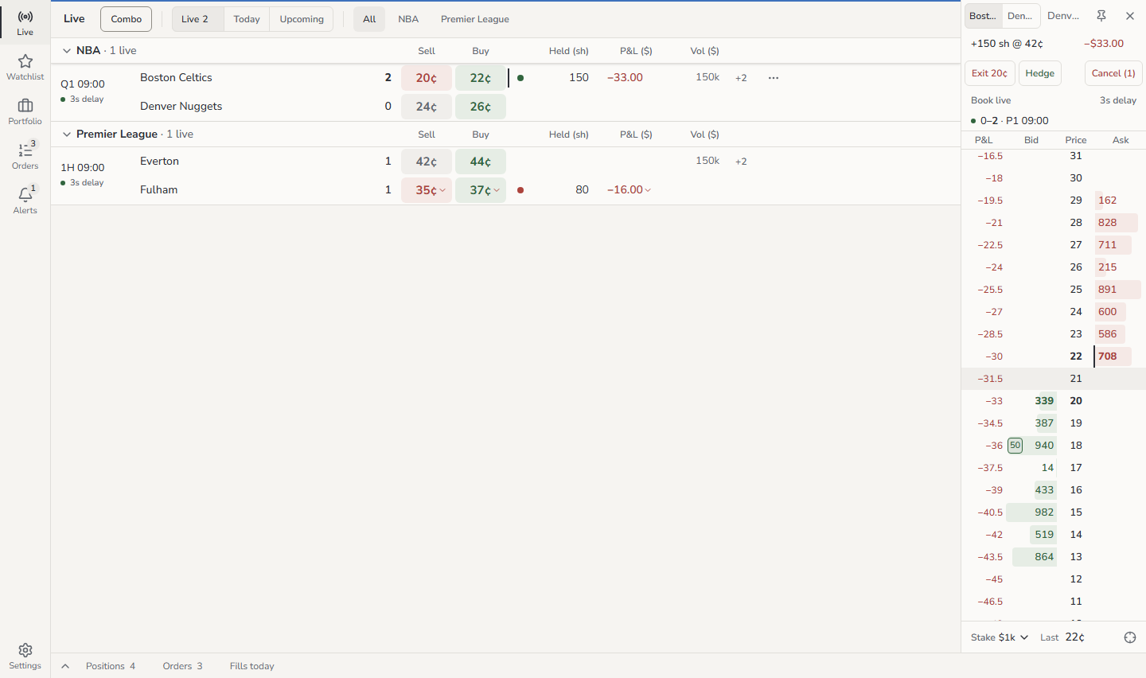Select the Live 2 filter
This screenshot has height=678, width=1146.
(198, 19)
